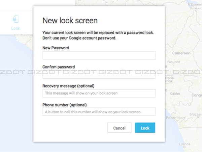202x152 pixels.
Task: Click the New Password field label
Action: click(x=56, y=48)
